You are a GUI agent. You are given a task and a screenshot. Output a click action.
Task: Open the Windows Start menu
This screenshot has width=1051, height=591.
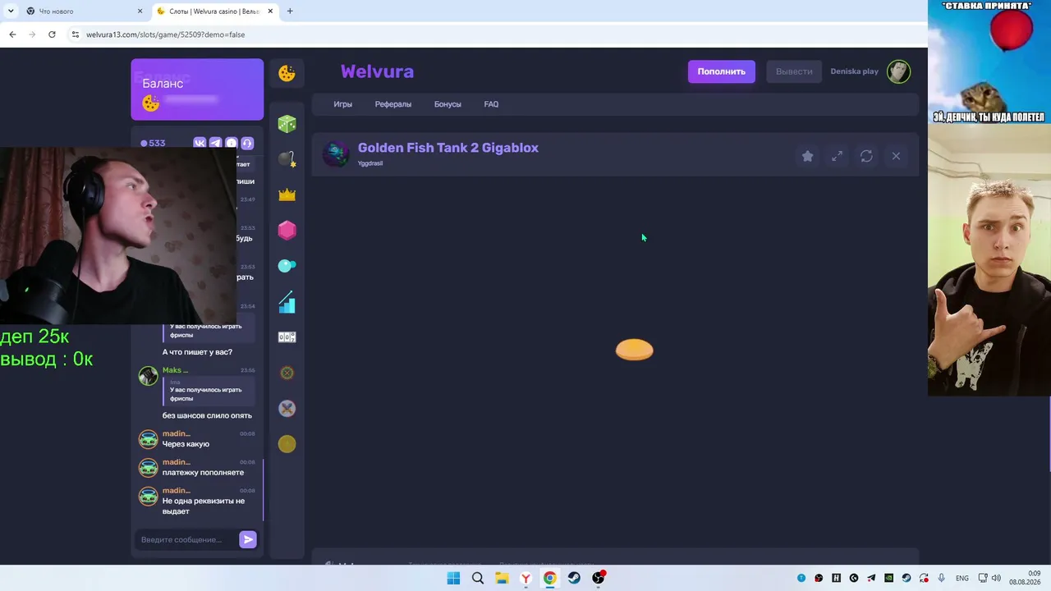coord(453,579)
